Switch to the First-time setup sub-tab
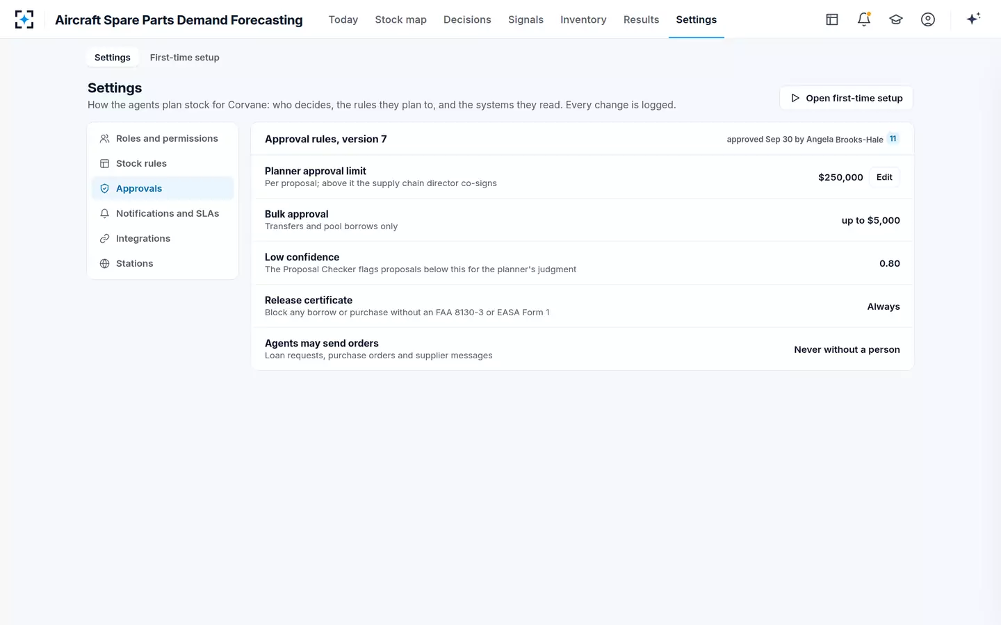Image resolution: width=1001 pixels, height=625 pixels. (x=185, y=58)
